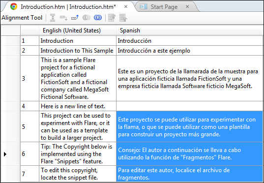Click the empty Spanish cell in row 4

pos(190,106)
